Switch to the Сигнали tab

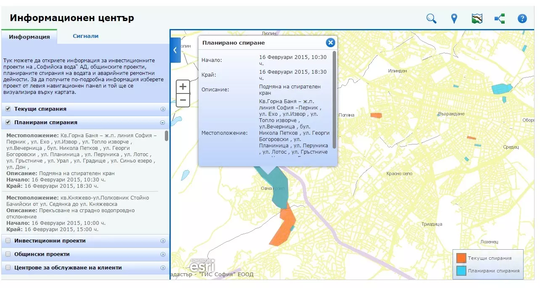coord(85,36)
